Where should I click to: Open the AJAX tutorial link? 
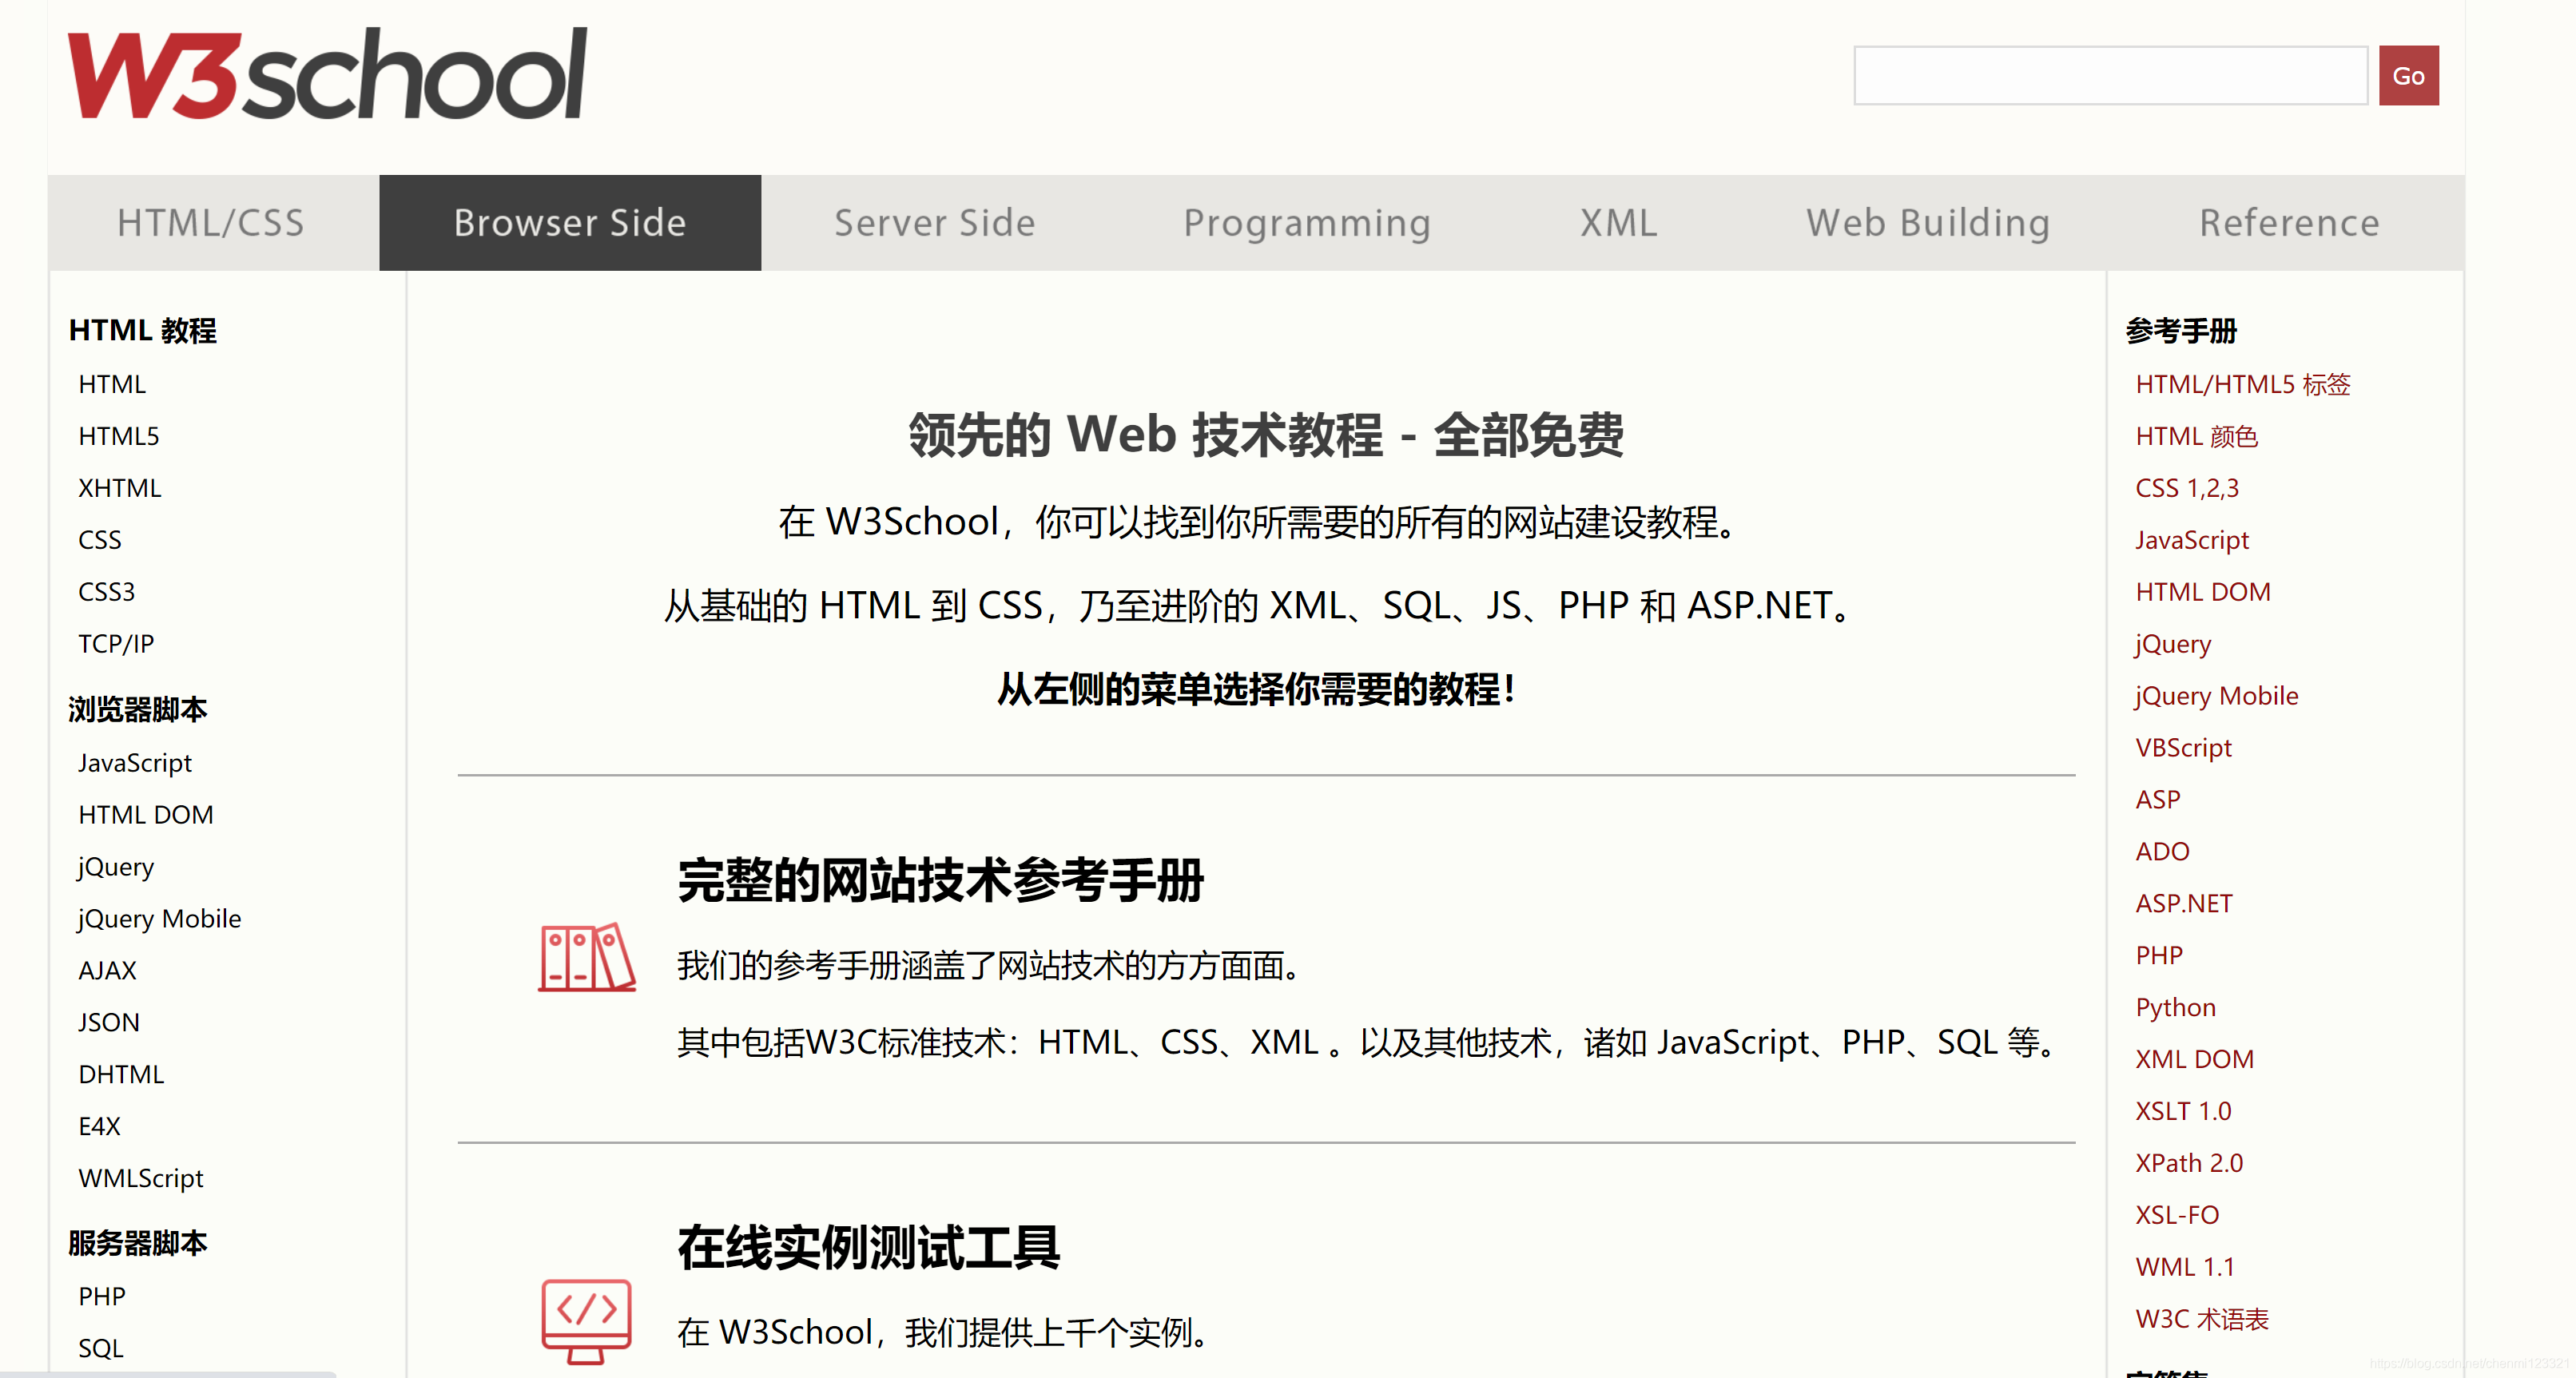click(x=107, y=971)
